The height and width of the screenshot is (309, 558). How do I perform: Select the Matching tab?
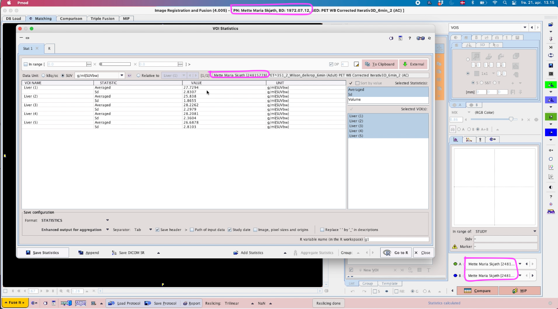click(x=41, y=18)
